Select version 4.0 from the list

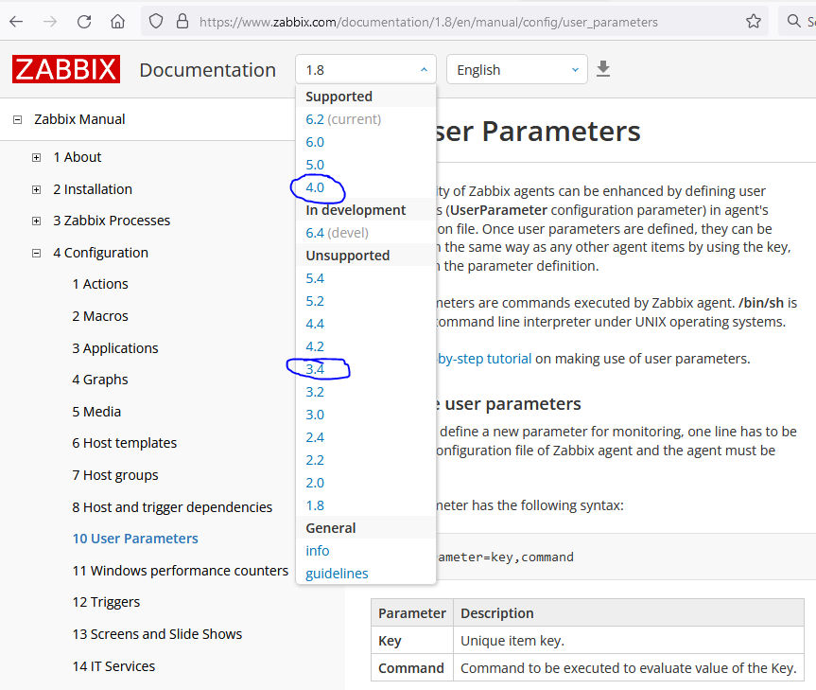pyautogui.click(x=315, y=187)
